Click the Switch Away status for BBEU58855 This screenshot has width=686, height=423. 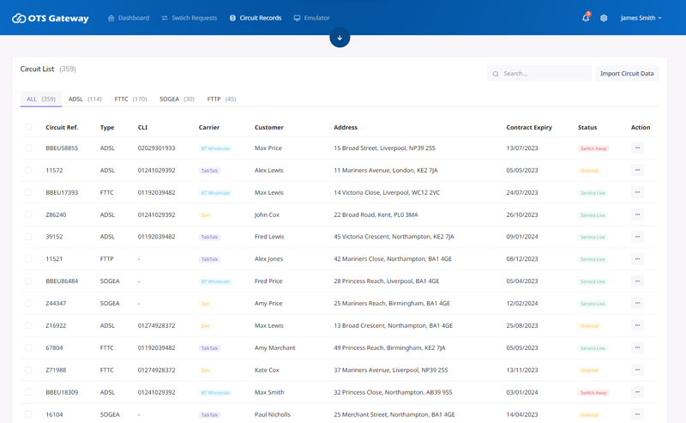(593, 148)
